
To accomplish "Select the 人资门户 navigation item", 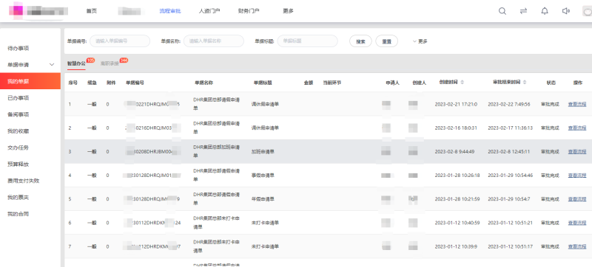I will (209, 11).
